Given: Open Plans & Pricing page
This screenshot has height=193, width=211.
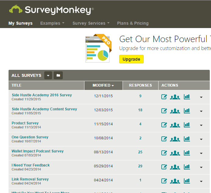Looking at the screenshot, I should 133,23.
